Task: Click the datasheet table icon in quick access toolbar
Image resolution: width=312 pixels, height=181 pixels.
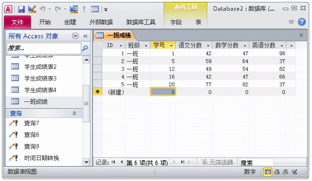Action: coord(95,9)
